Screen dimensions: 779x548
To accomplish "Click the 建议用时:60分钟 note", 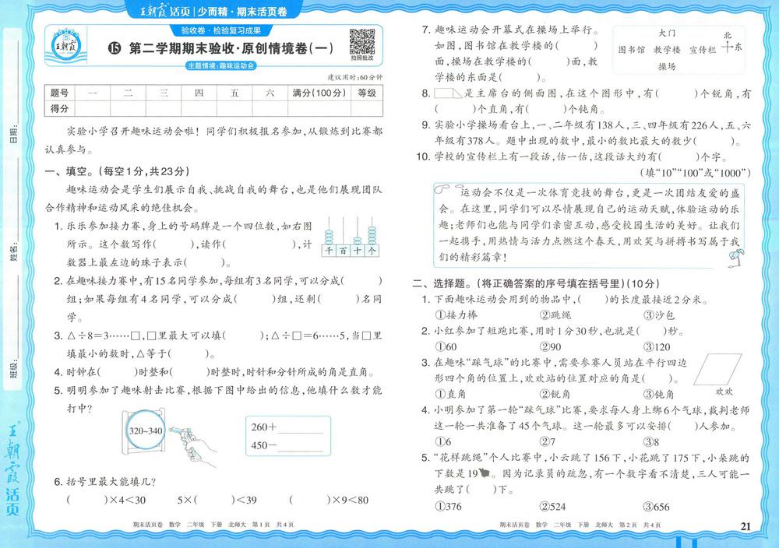I will click(354, 77).
